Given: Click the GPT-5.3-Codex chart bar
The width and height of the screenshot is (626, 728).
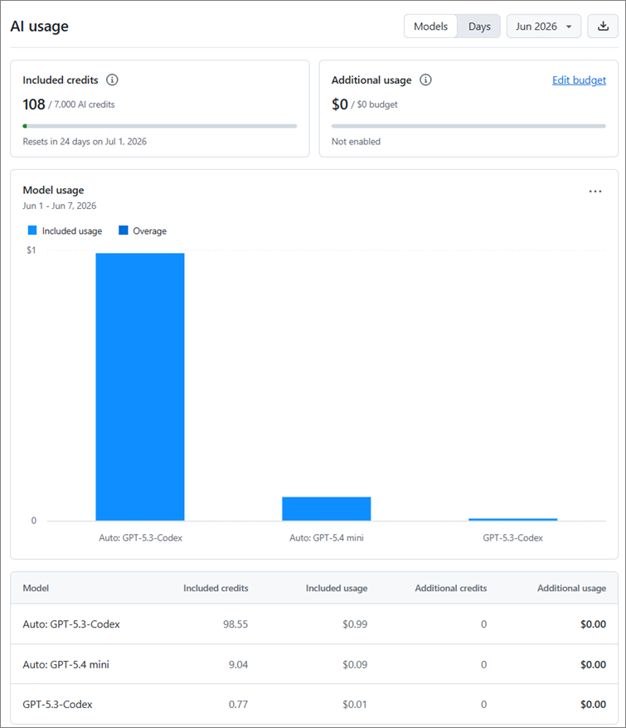Looking at the screenshot, I should (512, 519).
